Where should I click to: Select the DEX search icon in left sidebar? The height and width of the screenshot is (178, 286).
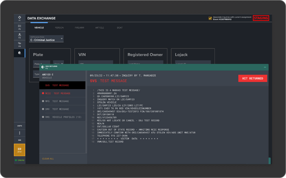pos(19,53)
